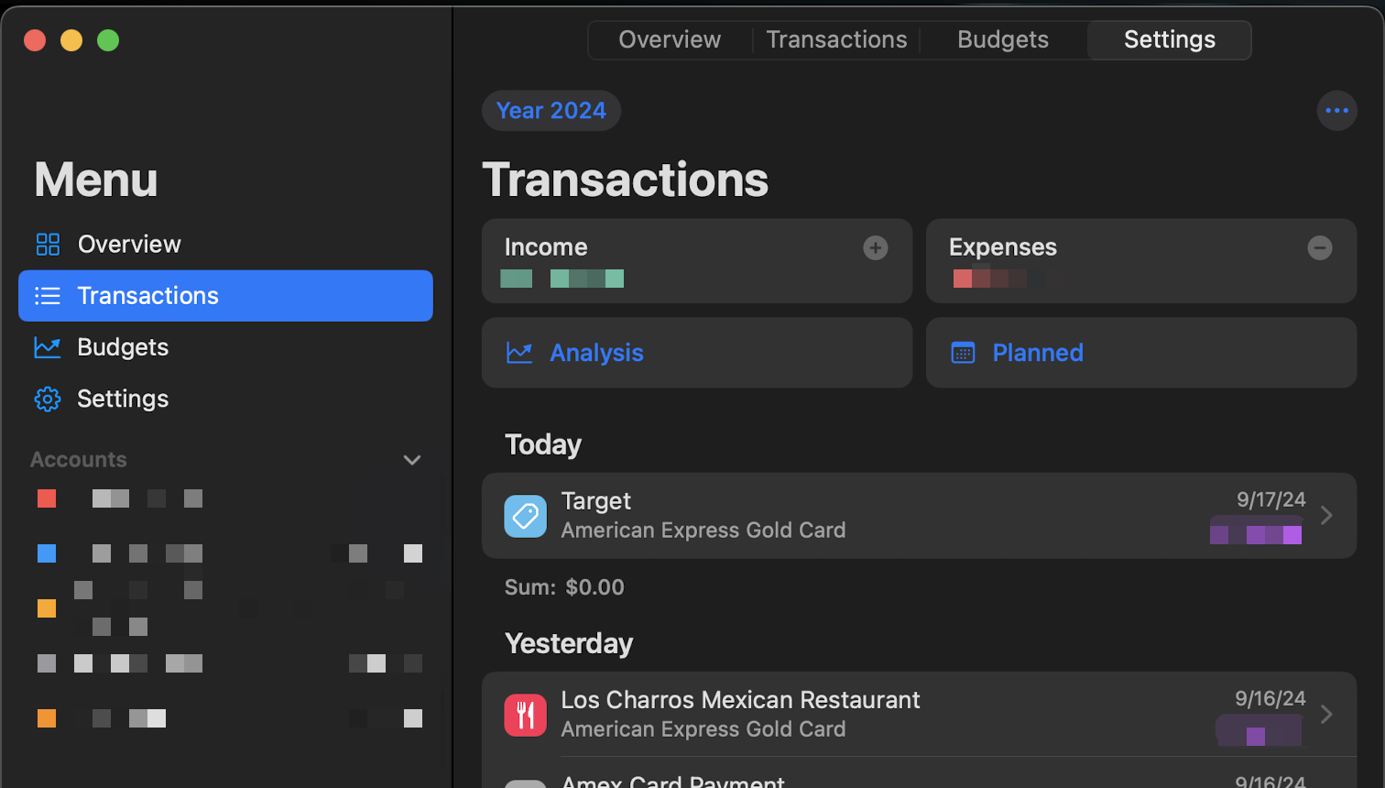Change the Year 2024 period filter
Image resolution: width=1385 pixels, height=788 pixels.
[x=551, y=111]
